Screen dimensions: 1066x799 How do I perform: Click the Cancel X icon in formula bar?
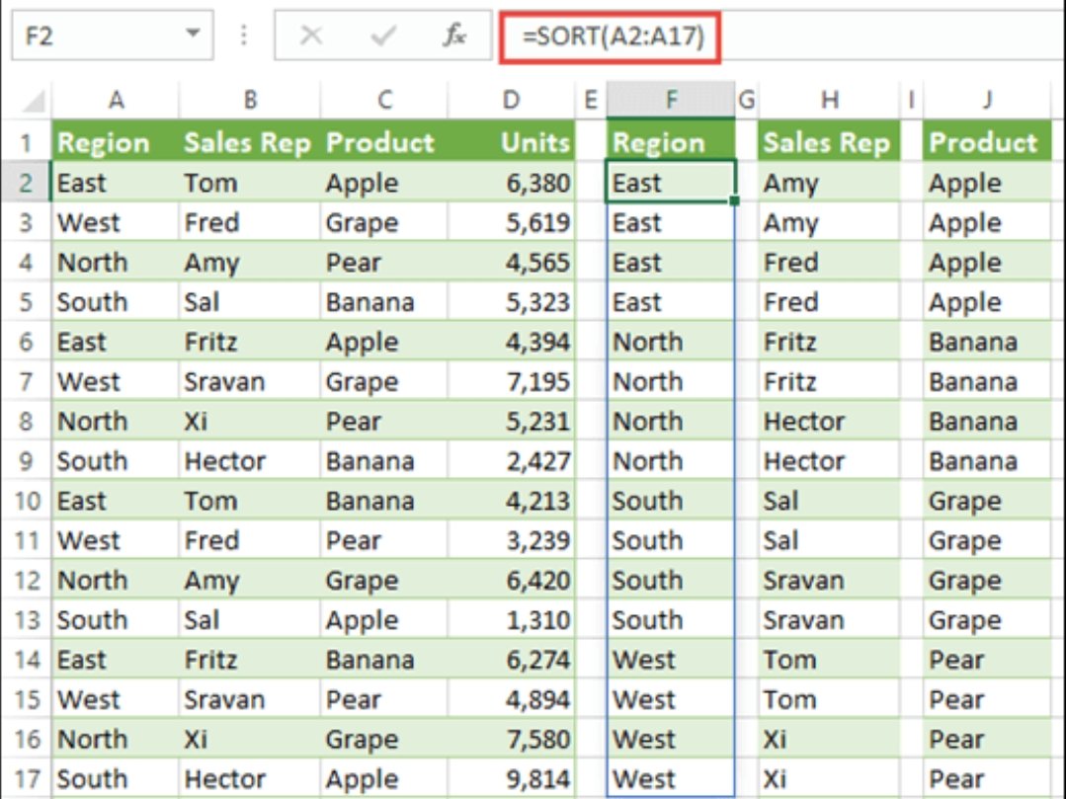[x=311, y=37]
